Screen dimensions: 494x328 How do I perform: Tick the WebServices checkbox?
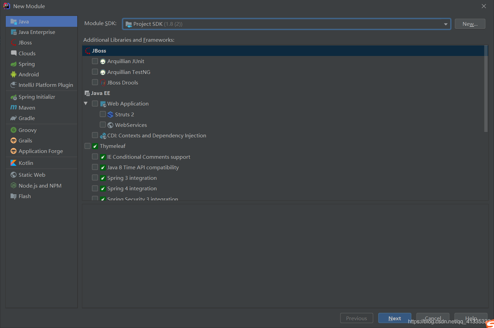tap(103, 125)
